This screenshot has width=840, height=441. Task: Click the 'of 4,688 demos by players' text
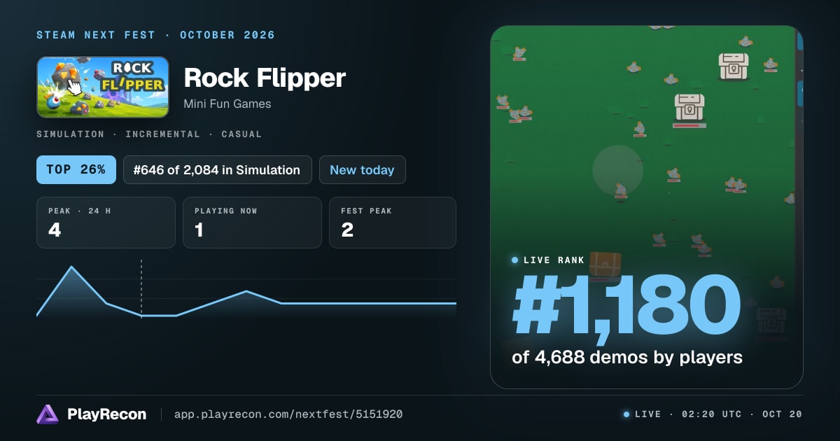[627, 357]
